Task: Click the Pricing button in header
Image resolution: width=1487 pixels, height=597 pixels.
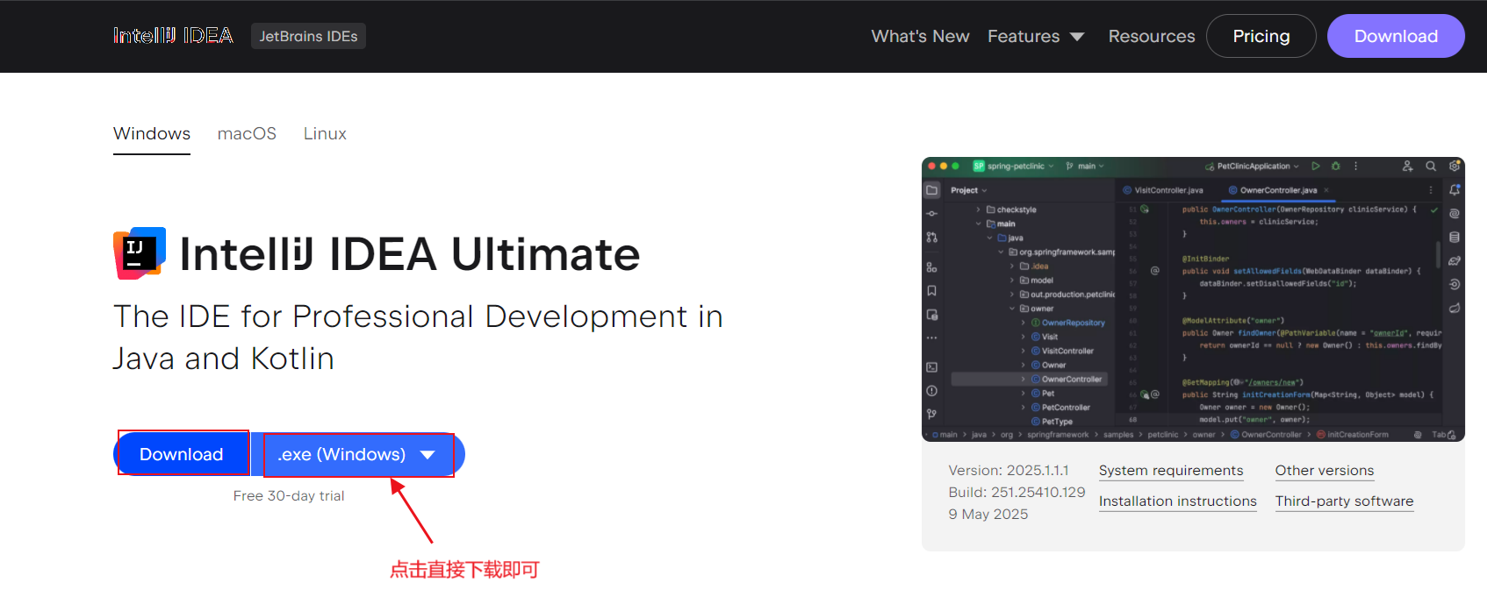Action: coord(1261,36)
